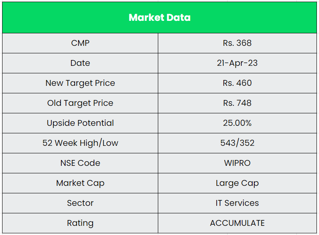Select the Old Target Price label

pyautogui.click(x=80, y=103)
